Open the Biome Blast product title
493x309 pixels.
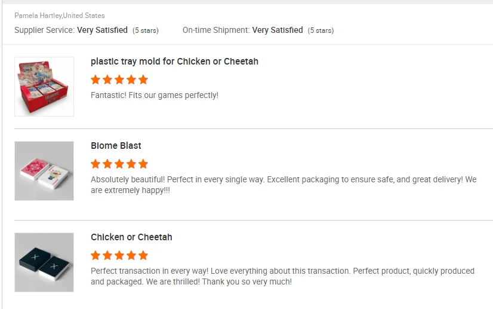pyautogui.click(x=116, y=146)
